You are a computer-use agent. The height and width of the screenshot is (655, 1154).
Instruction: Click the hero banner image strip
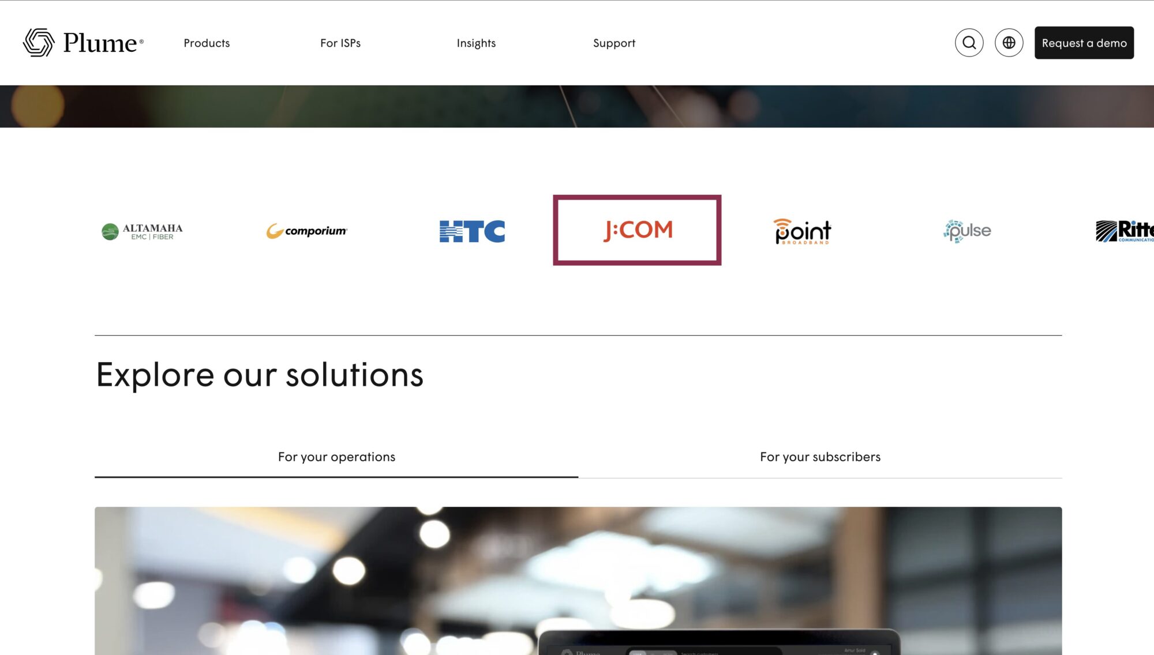click(577, 107)
